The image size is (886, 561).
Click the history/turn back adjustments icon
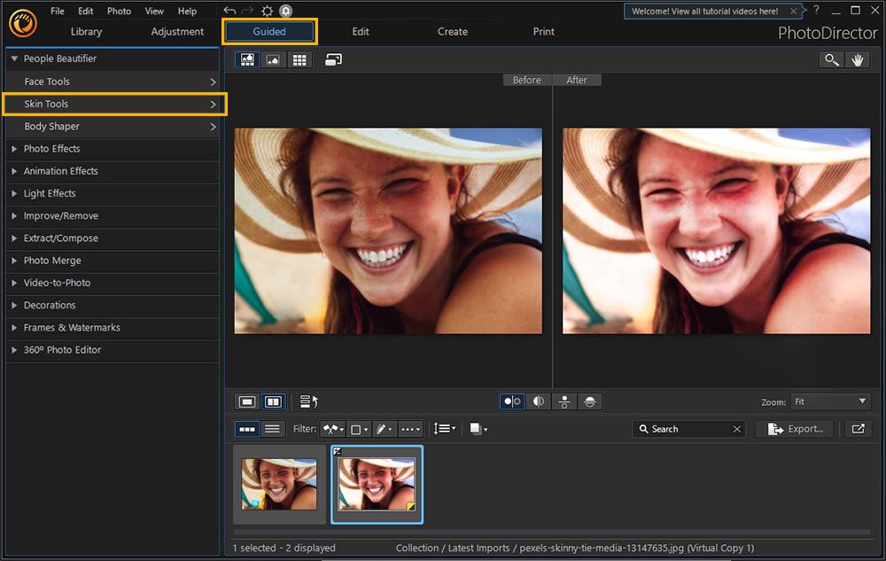(x=309, y=402)
